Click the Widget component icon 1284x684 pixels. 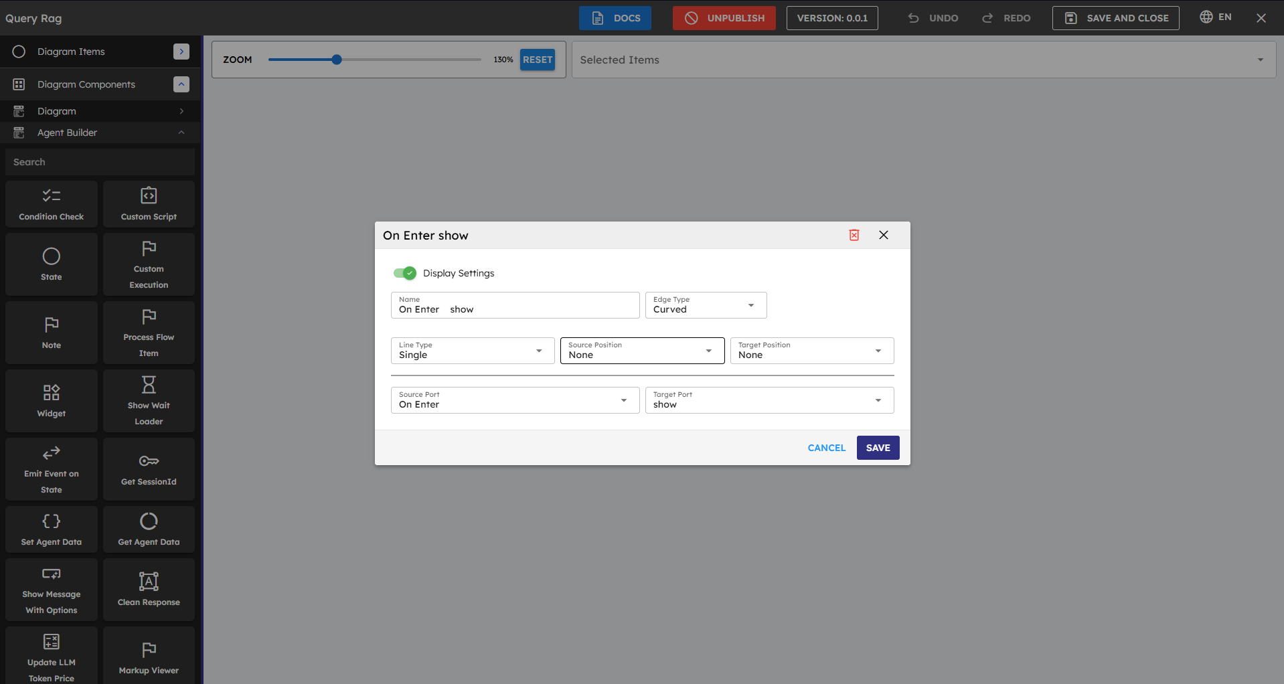pyautogui.click(x=52, y=393)
